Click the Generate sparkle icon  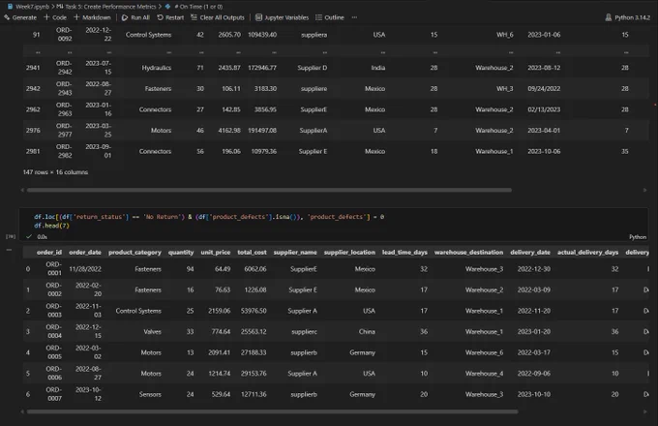click(7, 17)
